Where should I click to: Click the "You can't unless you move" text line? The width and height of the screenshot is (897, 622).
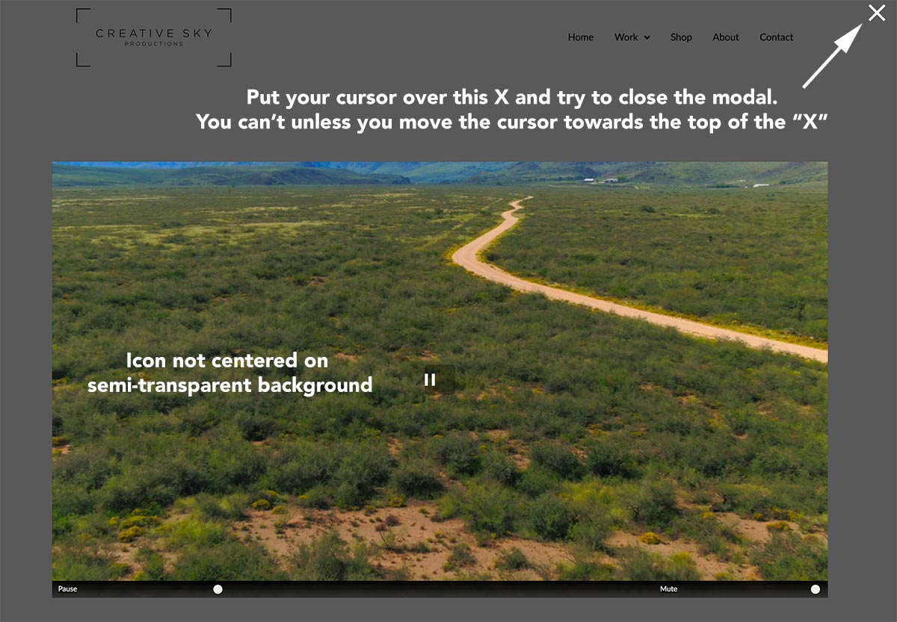[512, 122]
